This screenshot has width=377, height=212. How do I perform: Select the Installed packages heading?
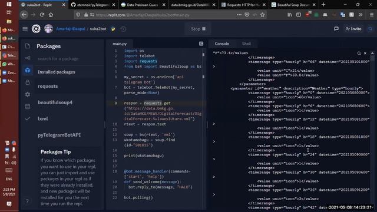tap(57, 72)
